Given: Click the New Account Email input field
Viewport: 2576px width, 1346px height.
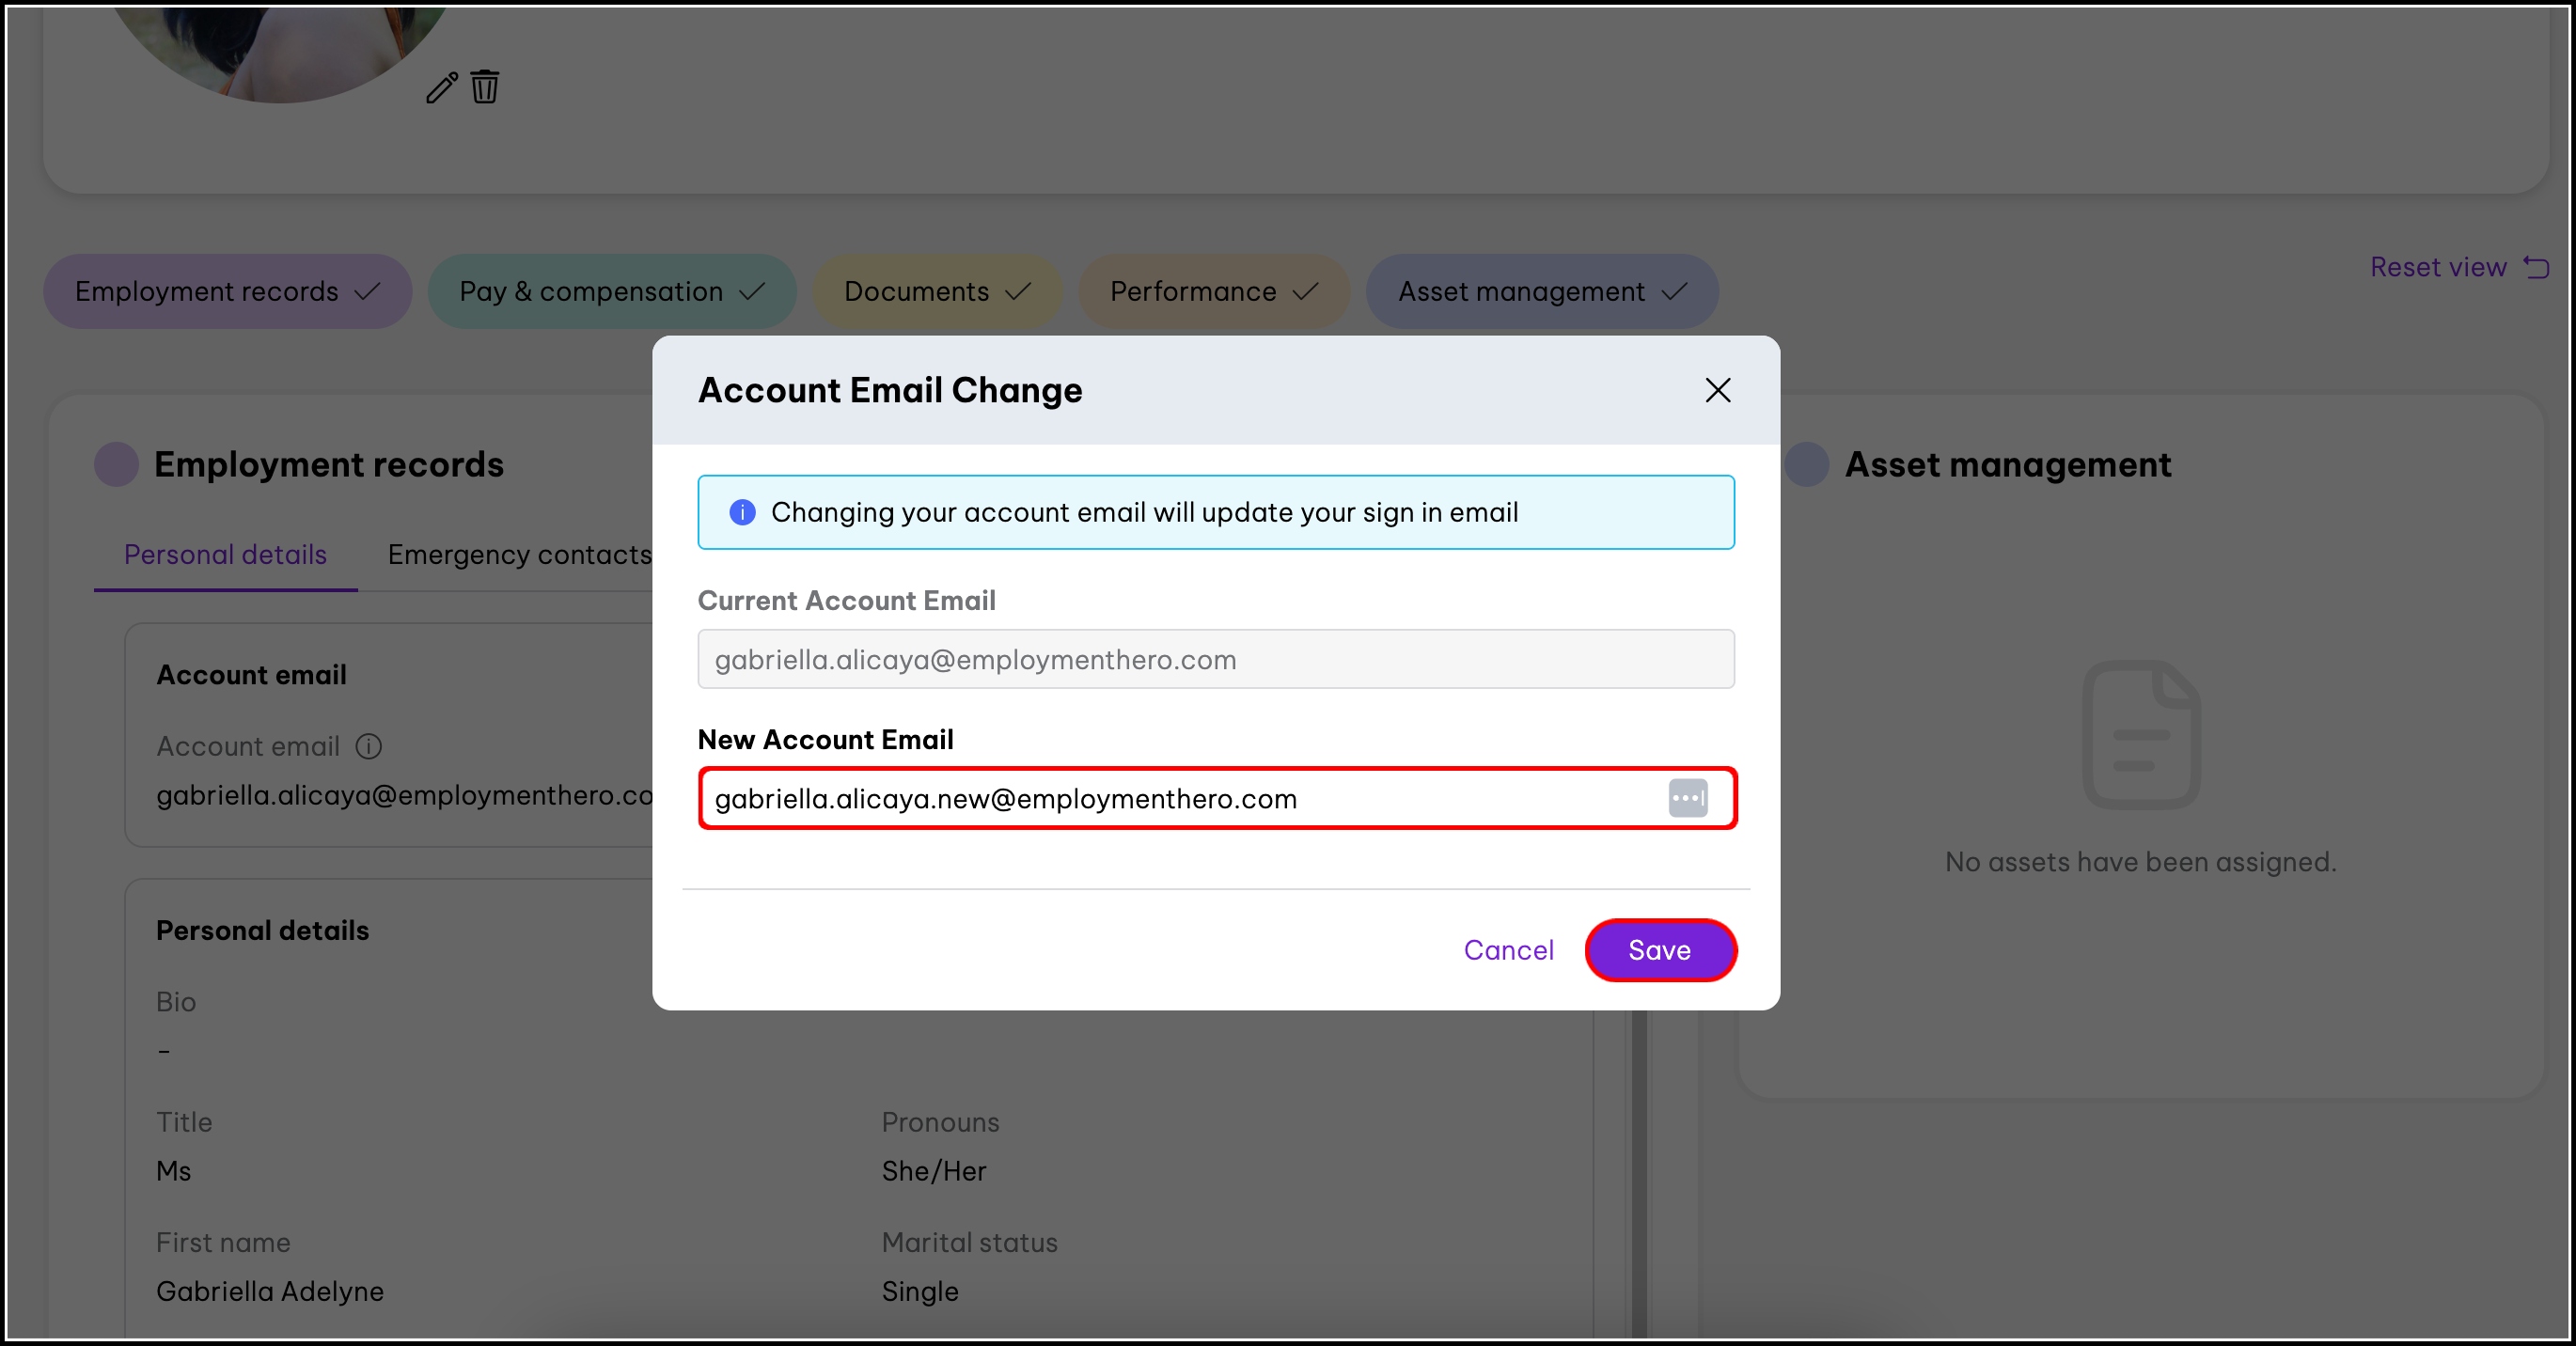Looking at the screenshot, I should (x=1180, y=798).
